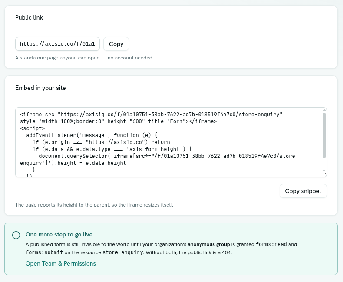343x282 pixels.
Task: Click the public link URL field
Action: 58,44
